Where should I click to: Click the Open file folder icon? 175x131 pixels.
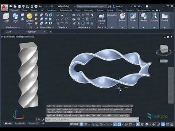pos(15,6)
